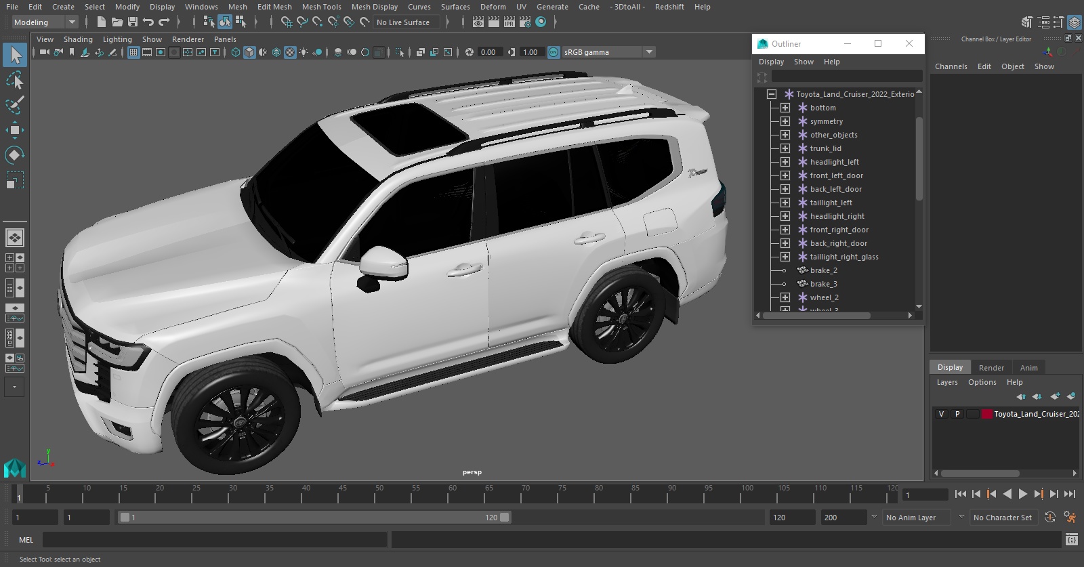The image size is (1084, 567).
Task: Click the time range slider bar
Action: [315, 518]
